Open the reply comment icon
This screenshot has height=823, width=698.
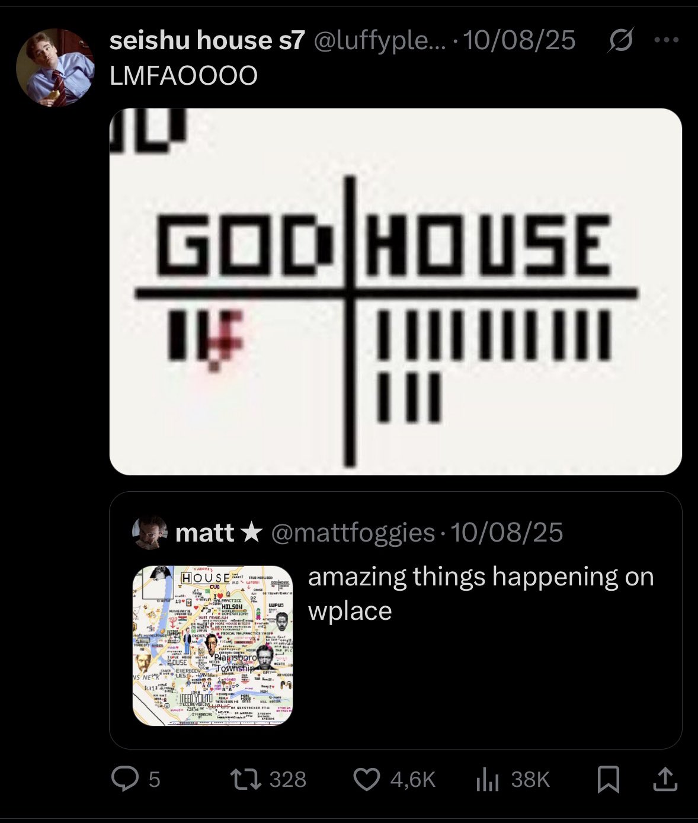point(124,779)
